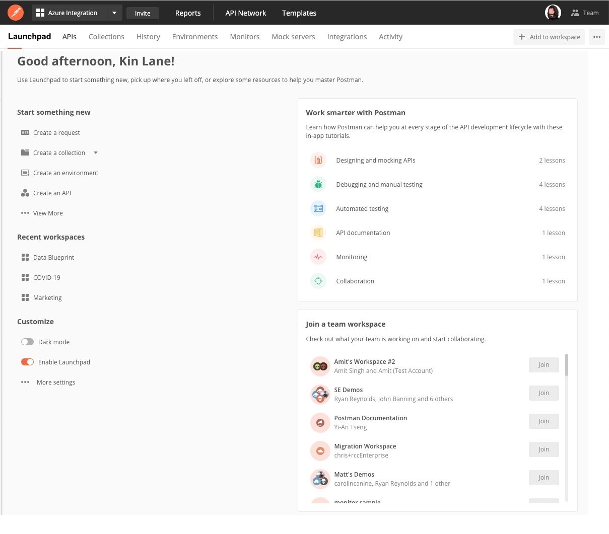The image size is (609, 534).
Task: Join the SE Demos workspace
Action: pyautogui.click(x=544, y=393)
